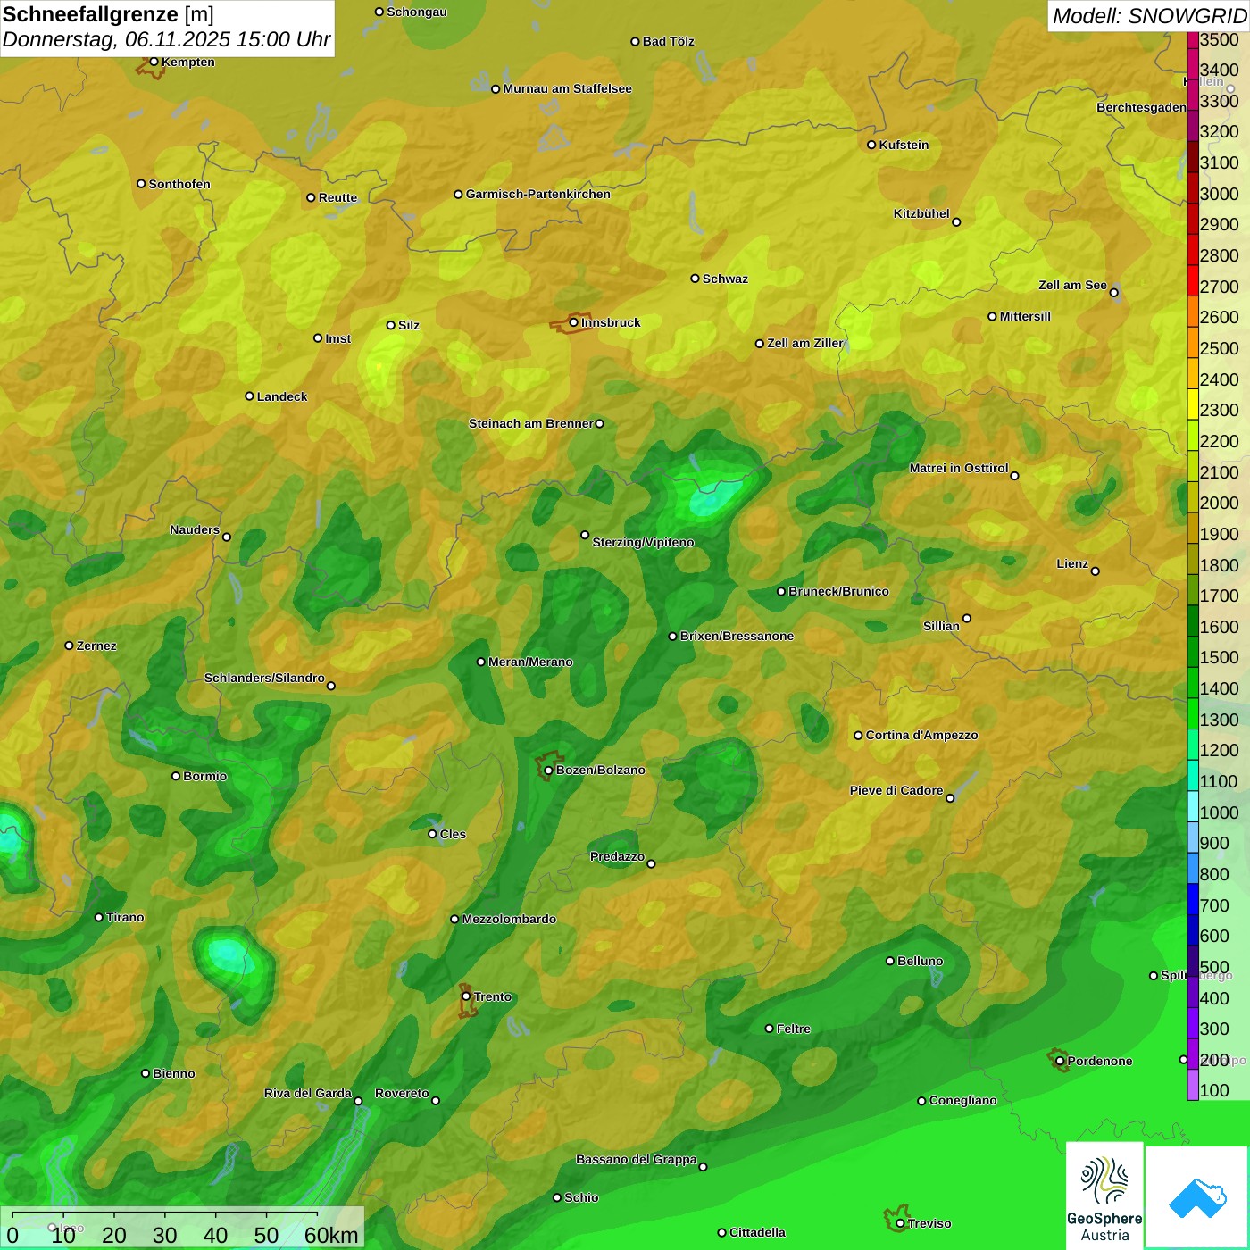This screenshot has height=1250, width=1250.
Task: Click the 60km scale bar label
Action: click(x=331, y=1235)
